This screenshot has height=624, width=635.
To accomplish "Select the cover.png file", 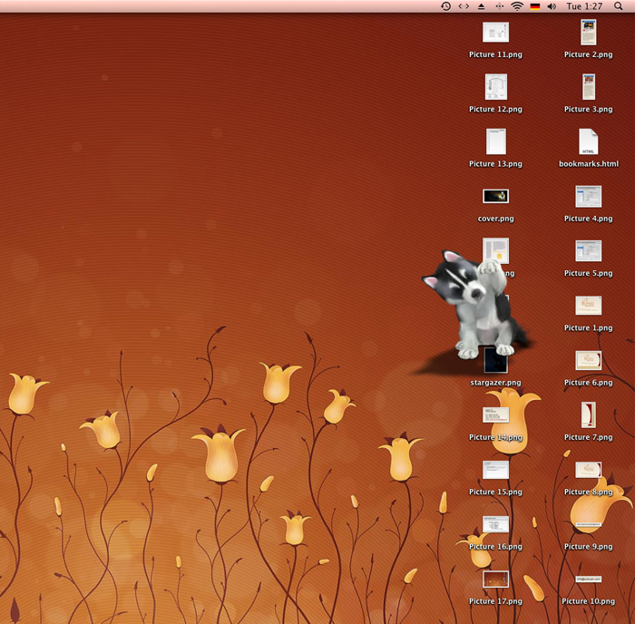I will (495, 196).
